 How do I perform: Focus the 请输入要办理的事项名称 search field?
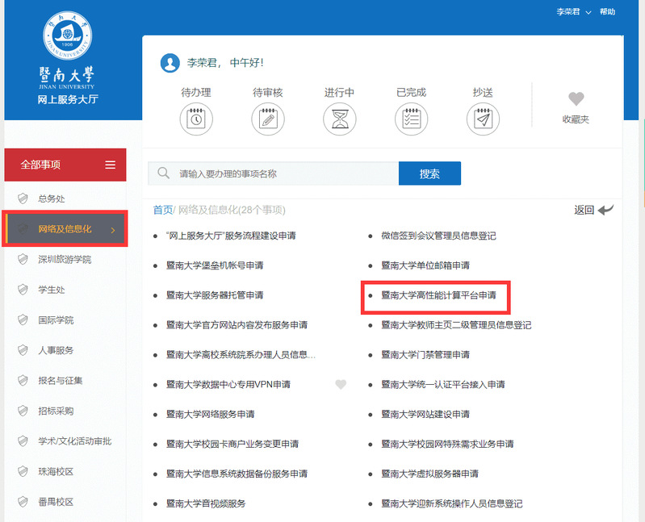pyautogui.click(x=273, y=173)
